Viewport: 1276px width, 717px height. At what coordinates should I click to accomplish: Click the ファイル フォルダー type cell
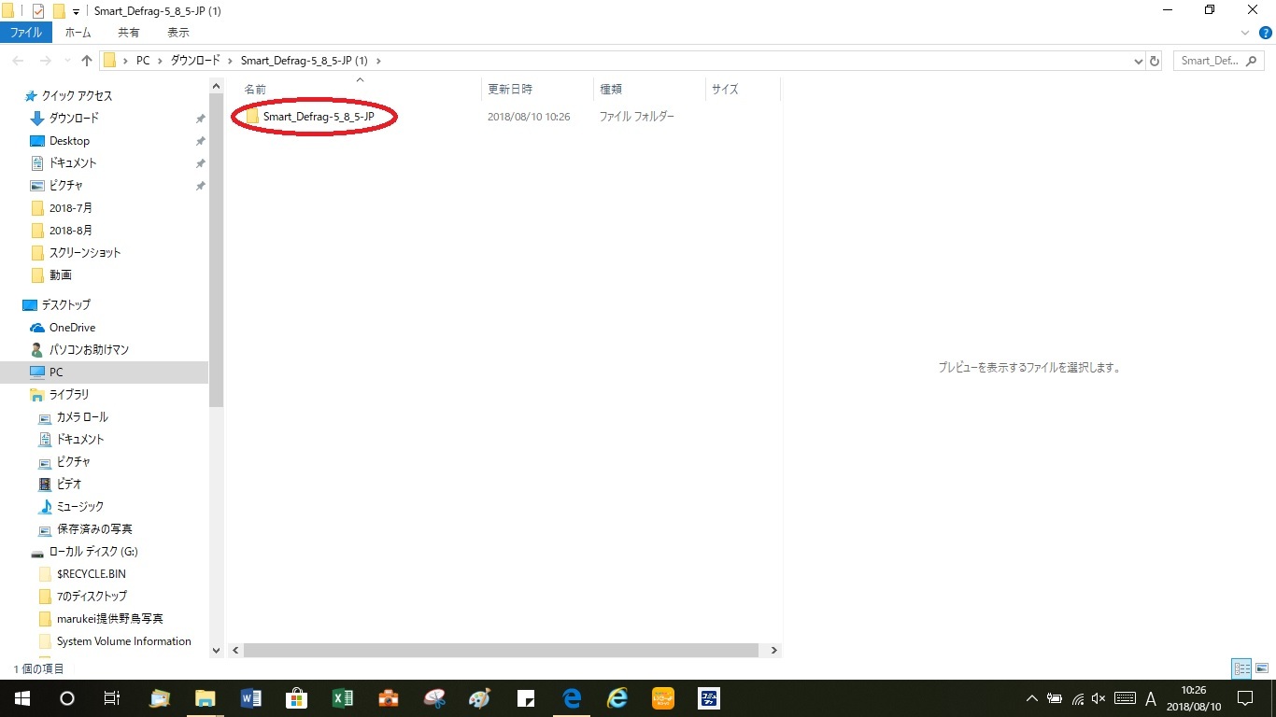636,117
